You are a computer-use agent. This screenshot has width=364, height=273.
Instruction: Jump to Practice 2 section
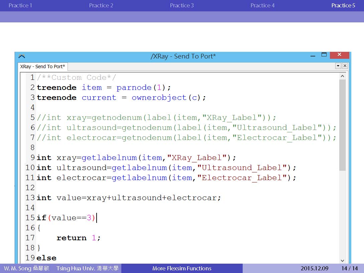coord(101,5)
